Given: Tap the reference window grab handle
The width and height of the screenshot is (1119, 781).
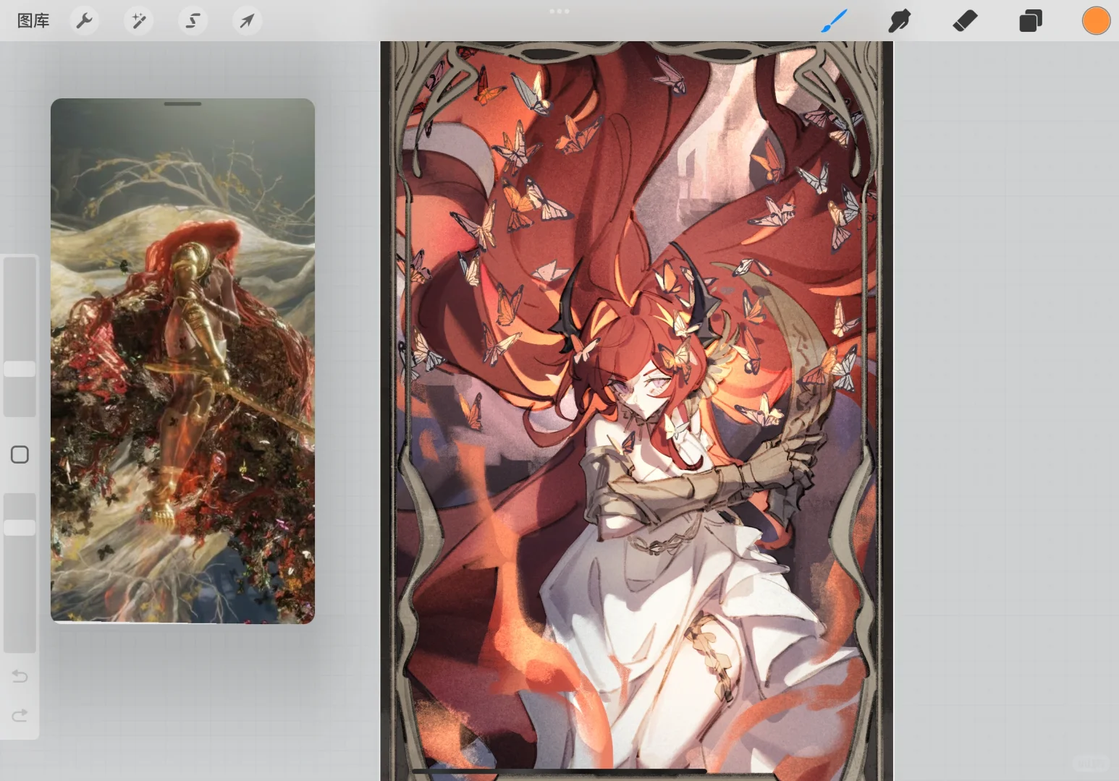Looking at the screenshot, I should 182,104.
